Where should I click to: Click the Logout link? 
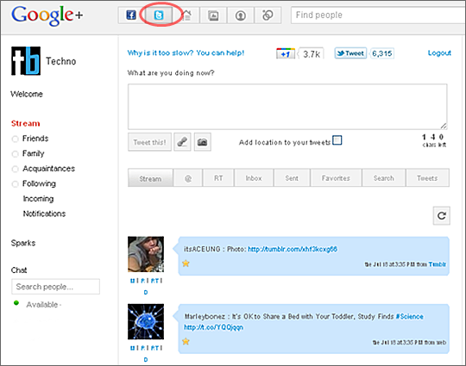(x=439, y=53)
